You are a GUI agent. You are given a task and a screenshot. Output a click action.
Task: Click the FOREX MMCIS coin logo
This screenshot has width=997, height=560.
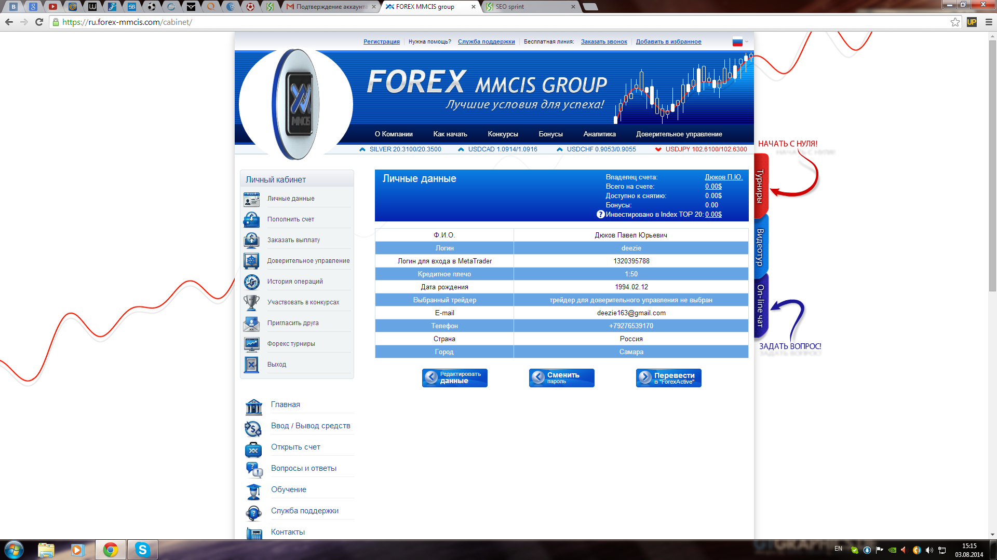click(x=296, y=104)
